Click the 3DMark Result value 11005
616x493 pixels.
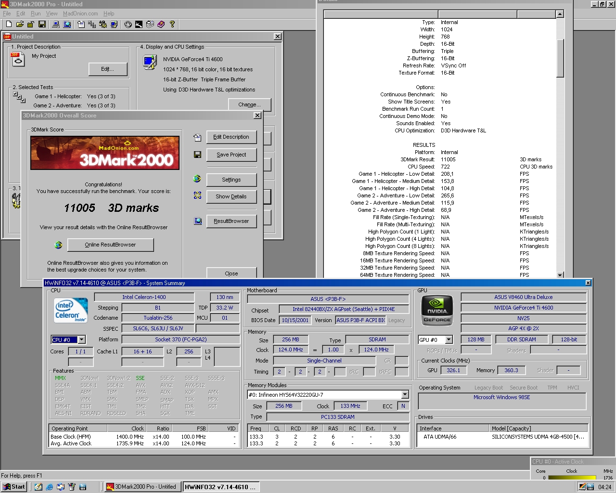(x=448, y=159)
